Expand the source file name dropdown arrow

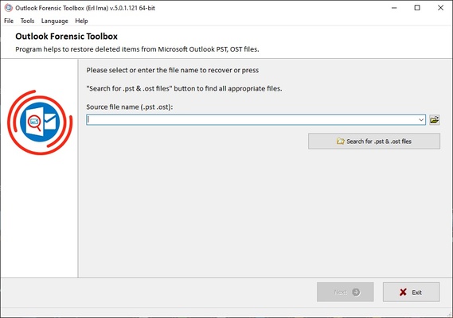click(421, 119)
